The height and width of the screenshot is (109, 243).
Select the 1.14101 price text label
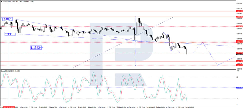click(10, 34)
